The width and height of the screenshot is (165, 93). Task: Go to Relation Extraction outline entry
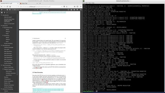coord(9,85)
